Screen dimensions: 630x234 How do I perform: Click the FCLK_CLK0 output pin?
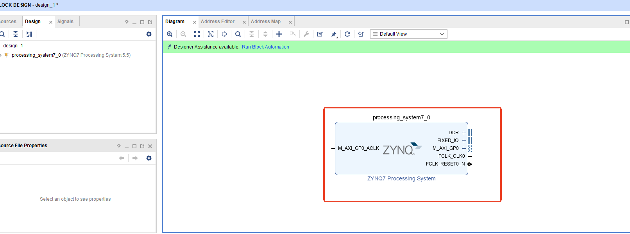coord(470,156)
